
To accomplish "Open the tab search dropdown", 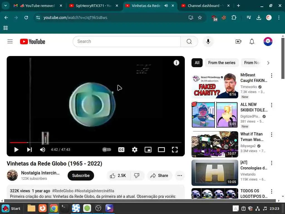I will [6, 6].
